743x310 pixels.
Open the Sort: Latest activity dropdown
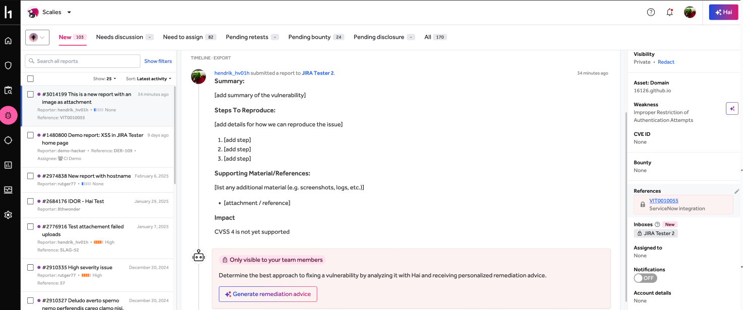pyautogui.click(x=148, y=79)
